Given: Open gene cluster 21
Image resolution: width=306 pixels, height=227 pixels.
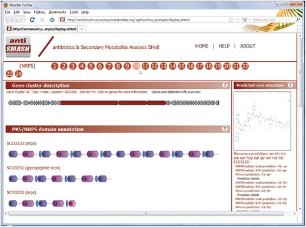Looking at the screenshot, I should coord(236,66).
